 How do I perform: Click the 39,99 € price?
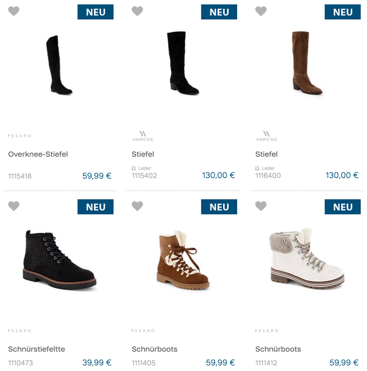pos(97,362)
